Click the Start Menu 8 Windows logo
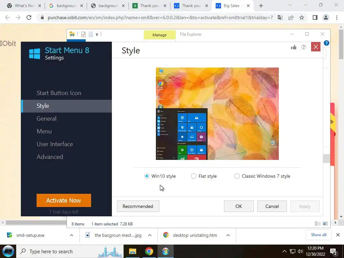The width and height of the screenshot is (344, 258). click(x=35, y=53)
